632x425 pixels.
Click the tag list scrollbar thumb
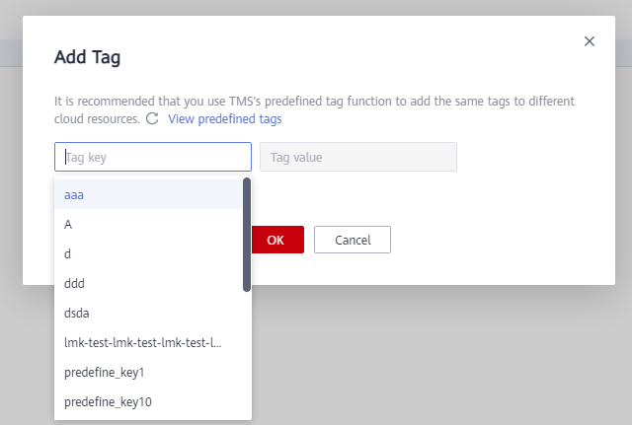247,235
